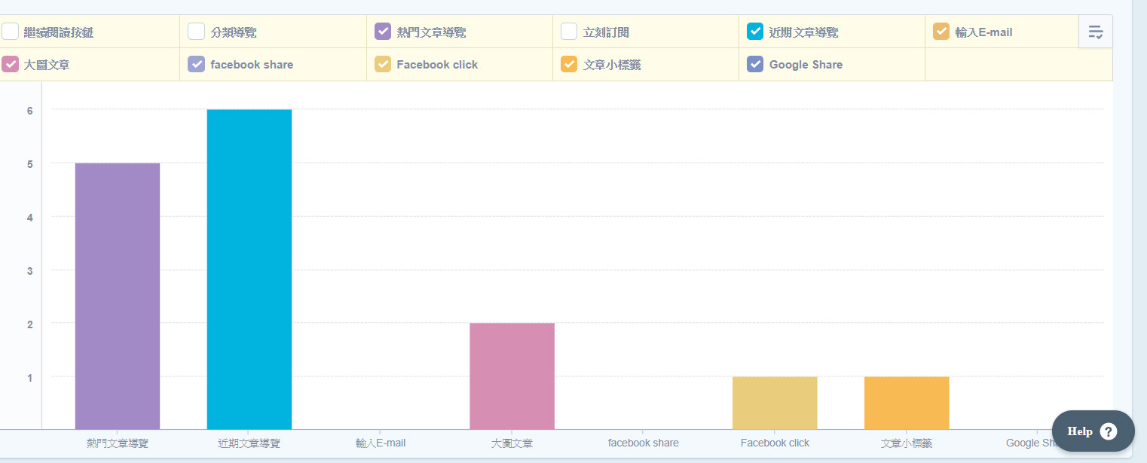Click the pink 大圖文章 bar

point(512,376)
